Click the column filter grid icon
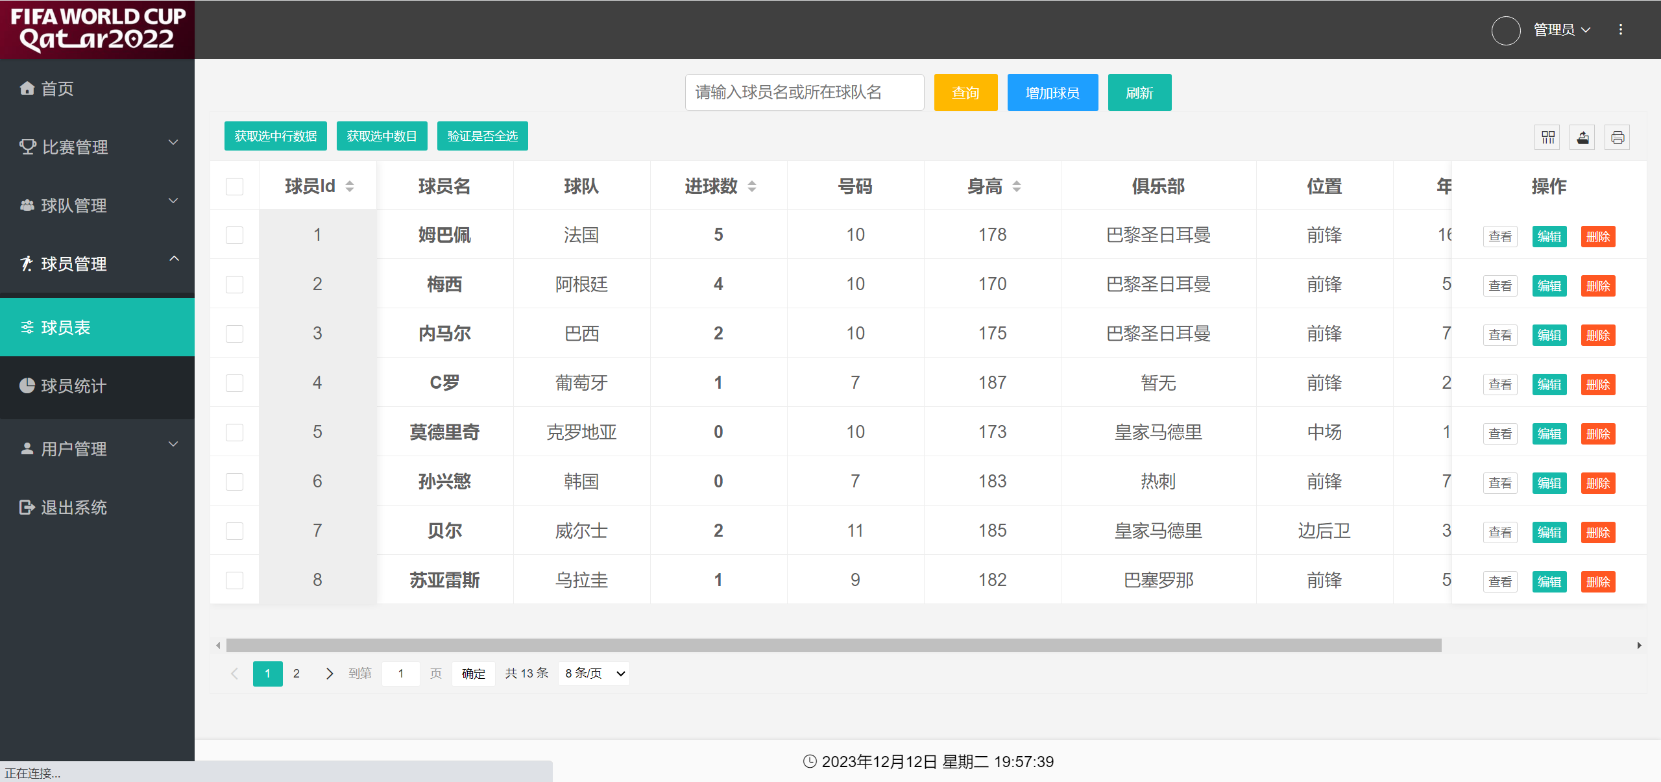 point(1548,138)
